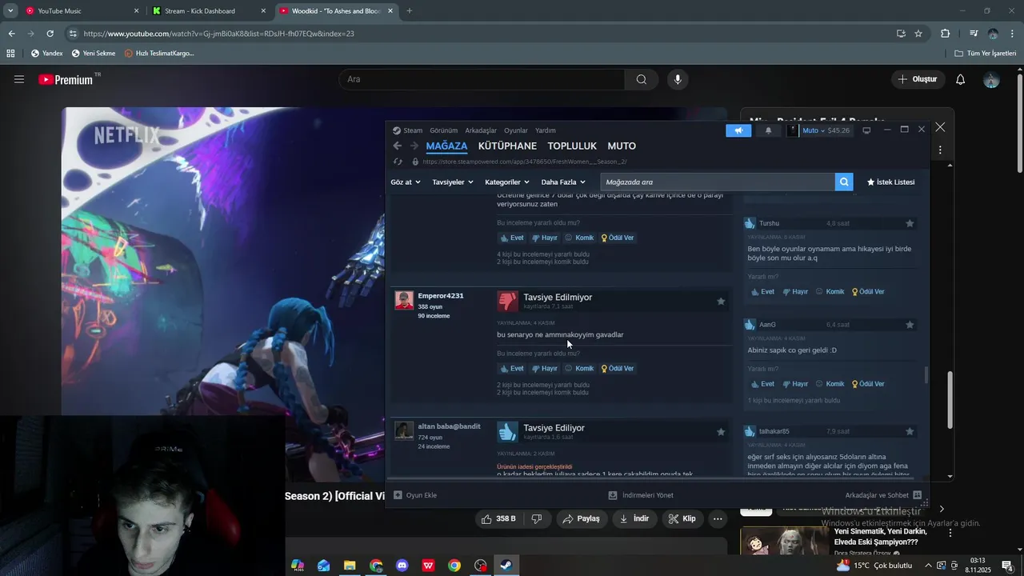The height and width of the screenshot is (576, 1024).
Task: Vote Hayır on Emperor4231's review
Action: coord(544,369)
